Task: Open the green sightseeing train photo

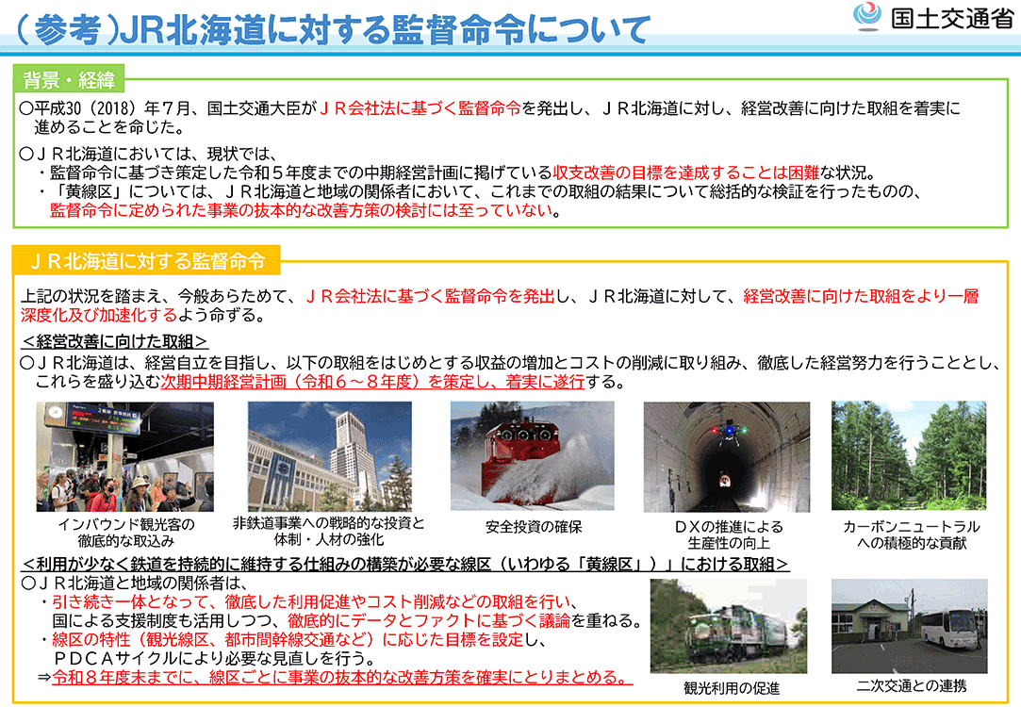Action: coord(729,626)
